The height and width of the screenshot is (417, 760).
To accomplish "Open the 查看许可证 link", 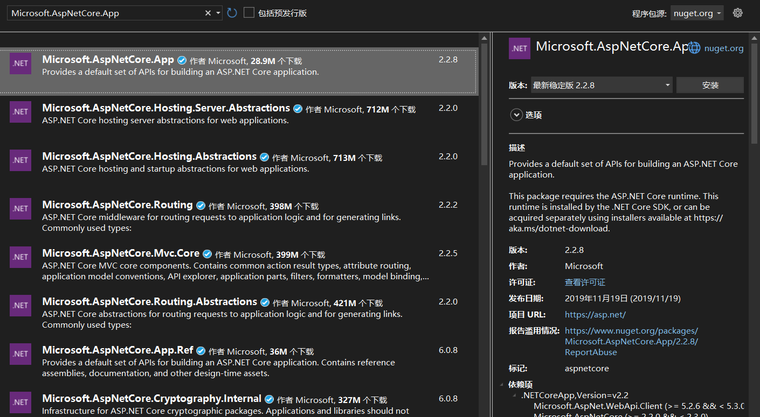I will click(x=585, y=282).
